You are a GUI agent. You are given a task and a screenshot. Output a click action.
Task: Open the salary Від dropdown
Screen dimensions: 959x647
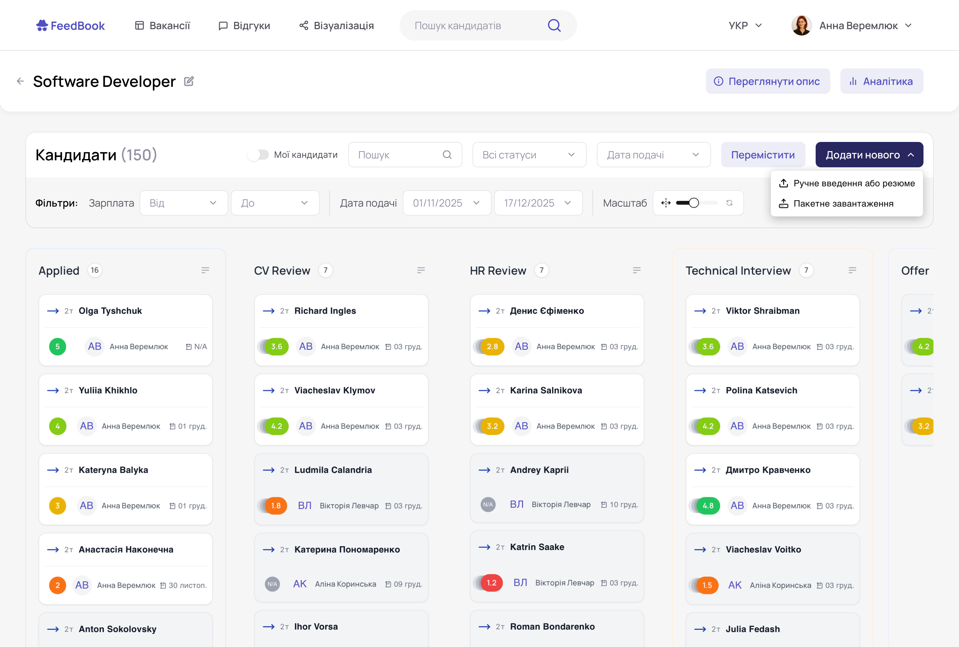tap(184, 202)
